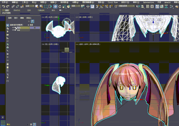
Task: Toggle Display Space Warps filter icon
Action: 8,41
